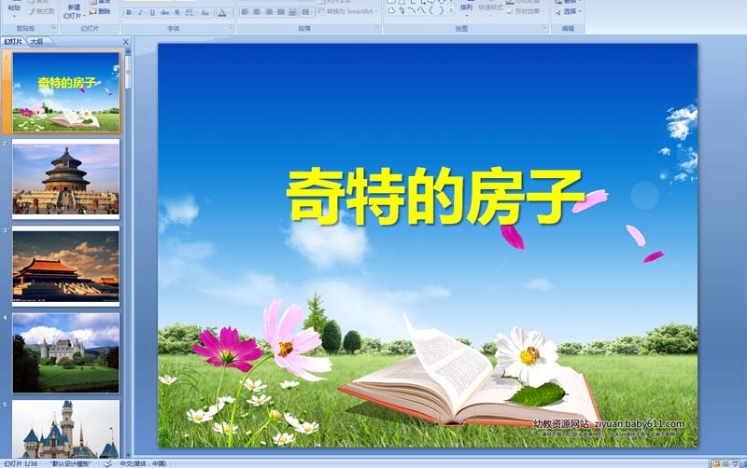Viewport: 747px width, 468px height.
Task: Pick left brace shape in gallery
Action: (431, 10)
